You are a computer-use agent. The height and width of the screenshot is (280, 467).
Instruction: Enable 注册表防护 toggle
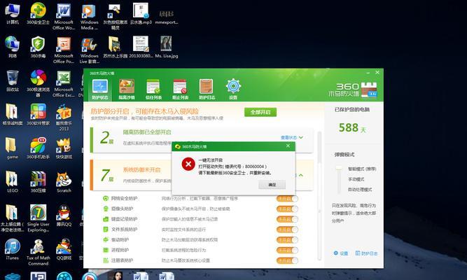pyautogui.click(x=287, y=260)
